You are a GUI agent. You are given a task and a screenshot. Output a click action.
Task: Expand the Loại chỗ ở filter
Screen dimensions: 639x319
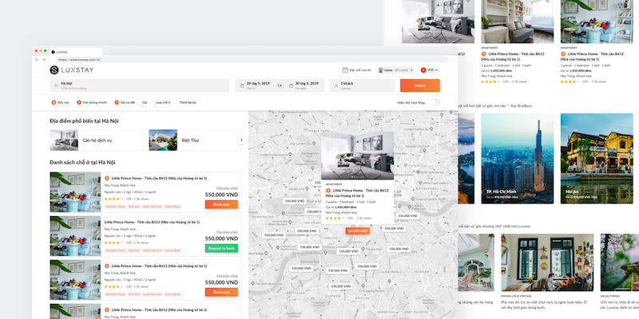pyautogui.click(x=163, y=102)
